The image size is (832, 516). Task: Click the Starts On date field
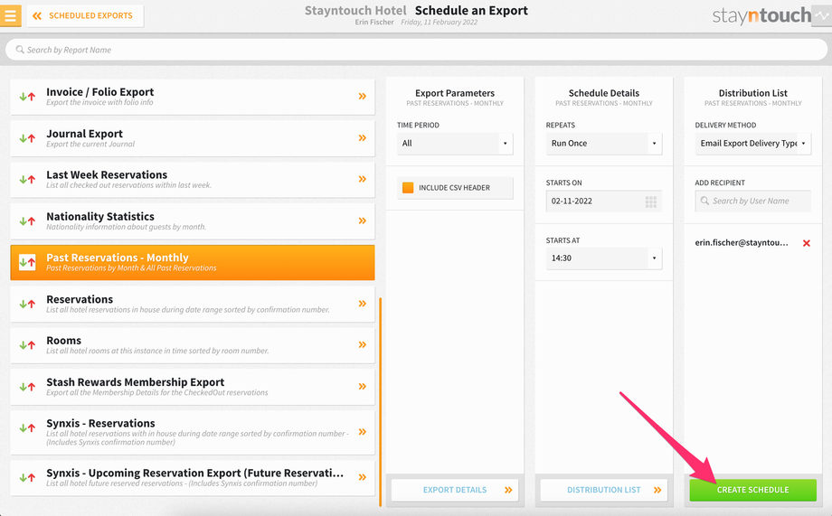coord(604,201)
